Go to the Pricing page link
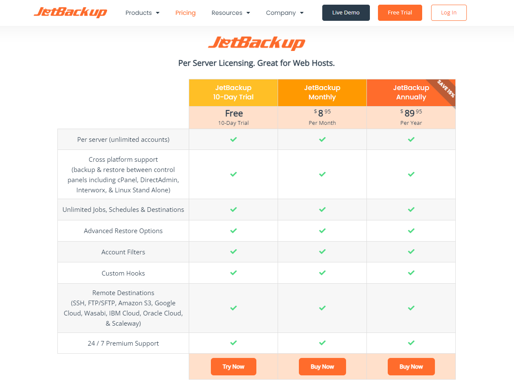The height and width of the screenshot is (383, 514). click(x=185, y=13)
